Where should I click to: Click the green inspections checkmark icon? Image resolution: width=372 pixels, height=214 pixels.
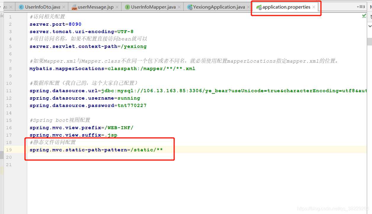pyautogui.click(x=364, y=16)
